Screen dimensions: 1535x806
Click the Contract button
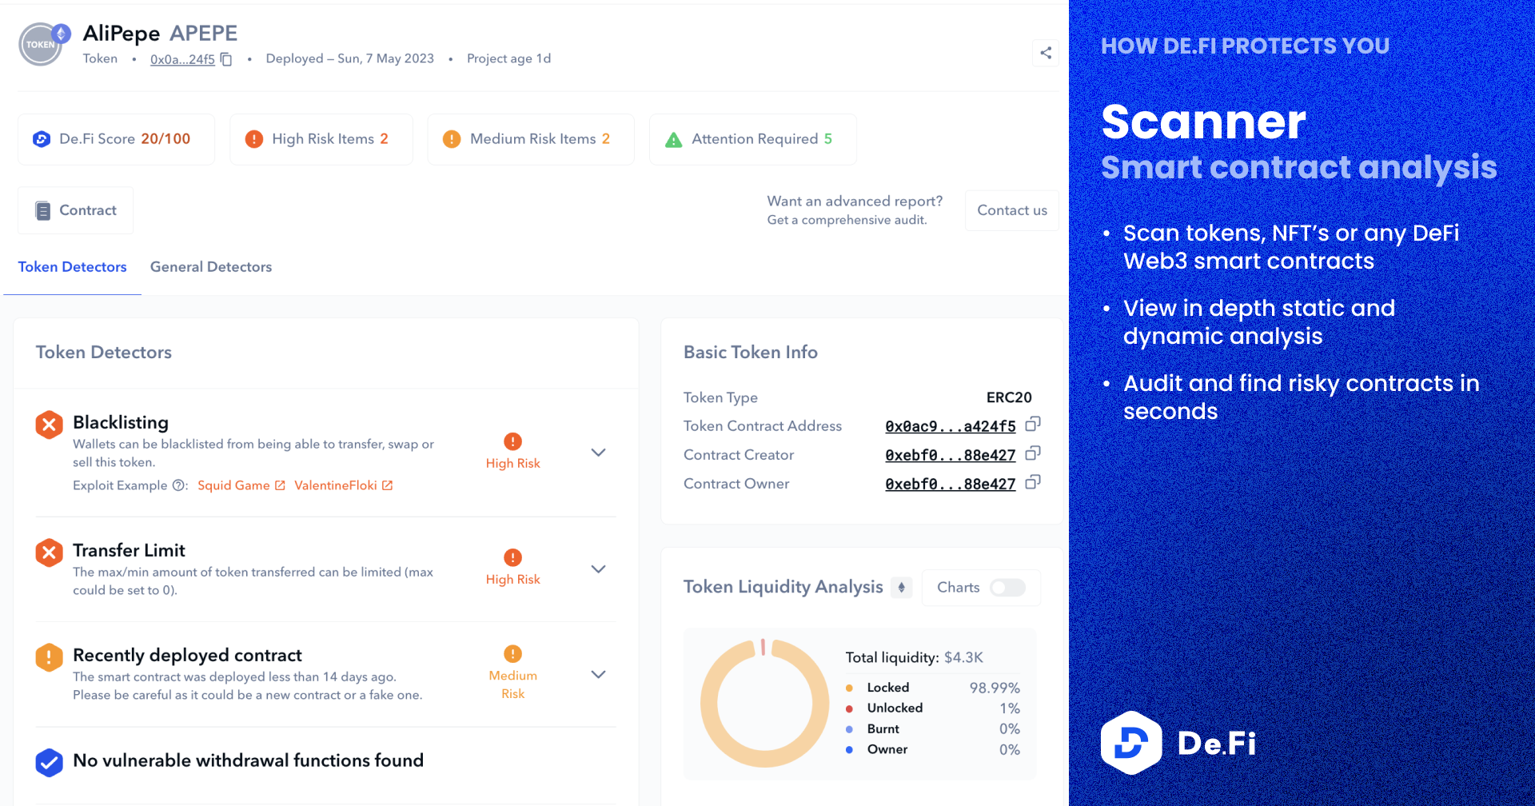point(76,210)
